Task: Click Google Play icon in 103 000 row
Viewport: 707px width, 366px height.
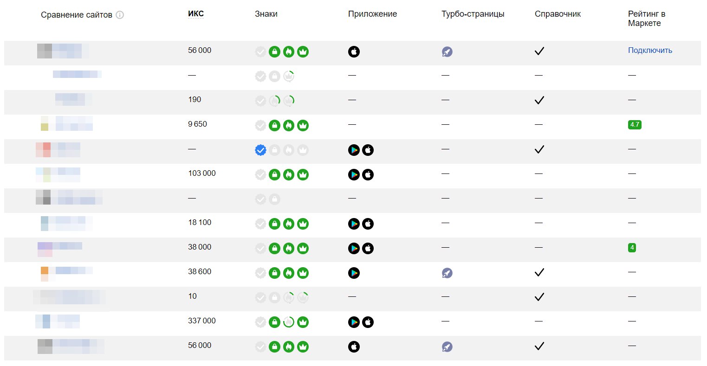Action: click(x=354, y=174)
